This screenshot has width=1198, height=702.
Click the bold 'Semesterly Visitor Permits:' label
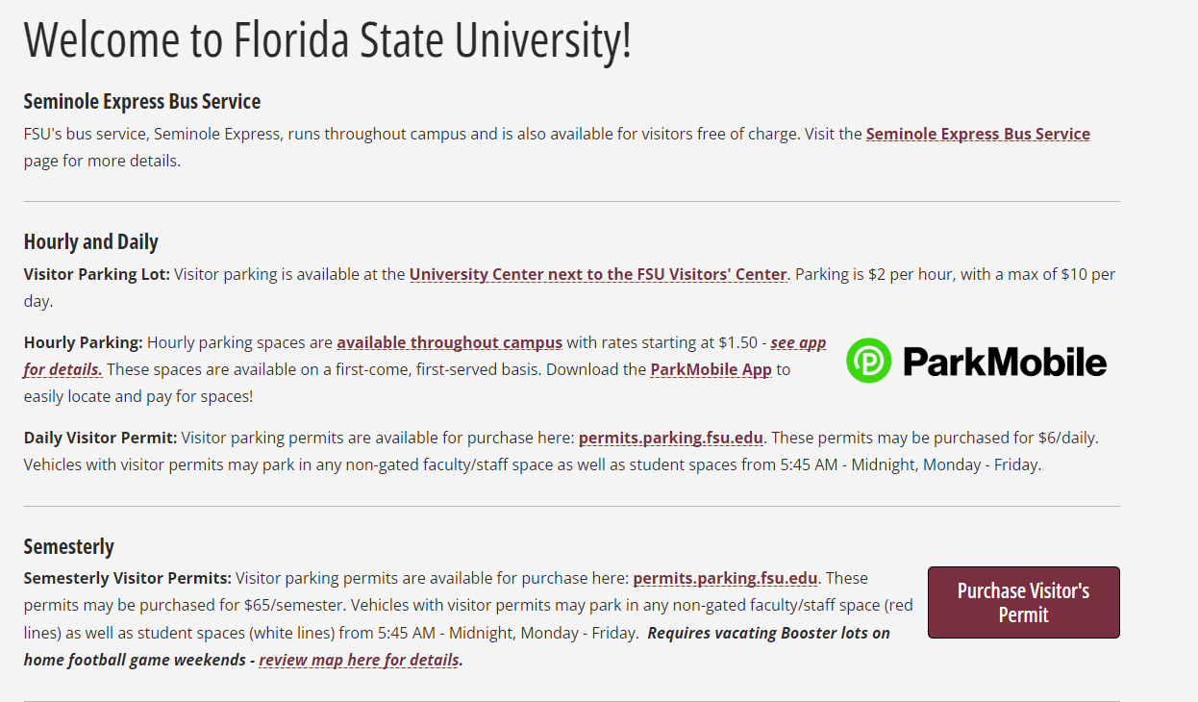coord(128,578)
